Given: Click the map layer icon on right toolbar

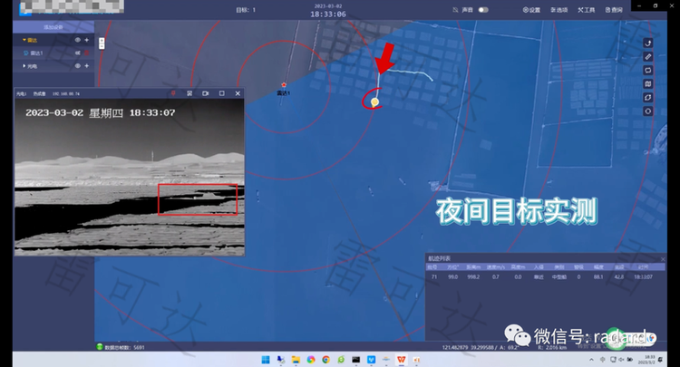Looking at the screenshot, I should pyautogui.click(x=648, y=84).
